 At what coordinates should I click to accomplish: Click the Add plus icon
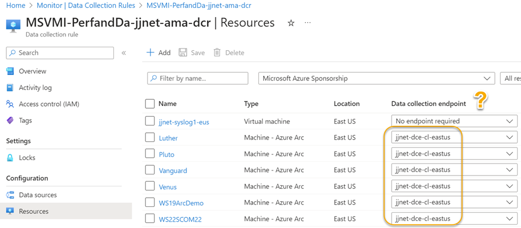[x=150, y=52]
